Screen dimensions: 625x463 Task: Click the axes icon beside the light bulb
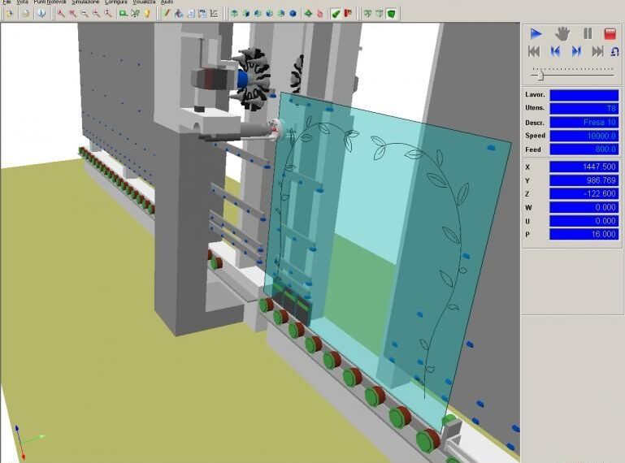coord(135,14)
